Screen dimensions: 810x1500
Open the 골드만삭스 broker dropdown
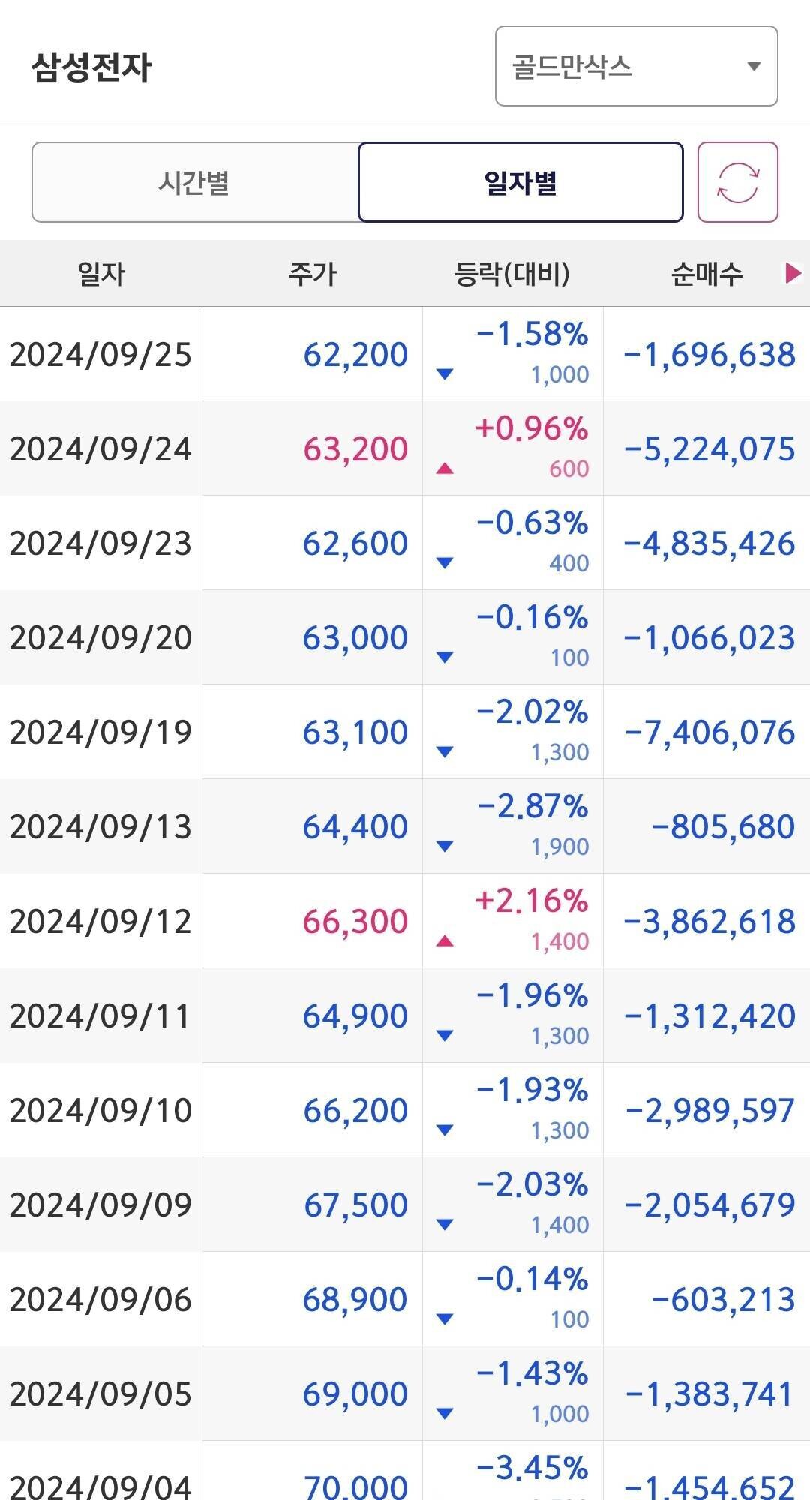click(x=635, y=67)
